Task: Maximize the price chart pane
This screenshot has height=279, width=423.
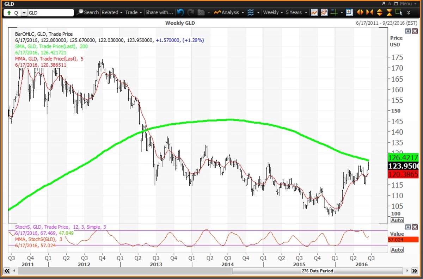Action: [x=408, y=31]
